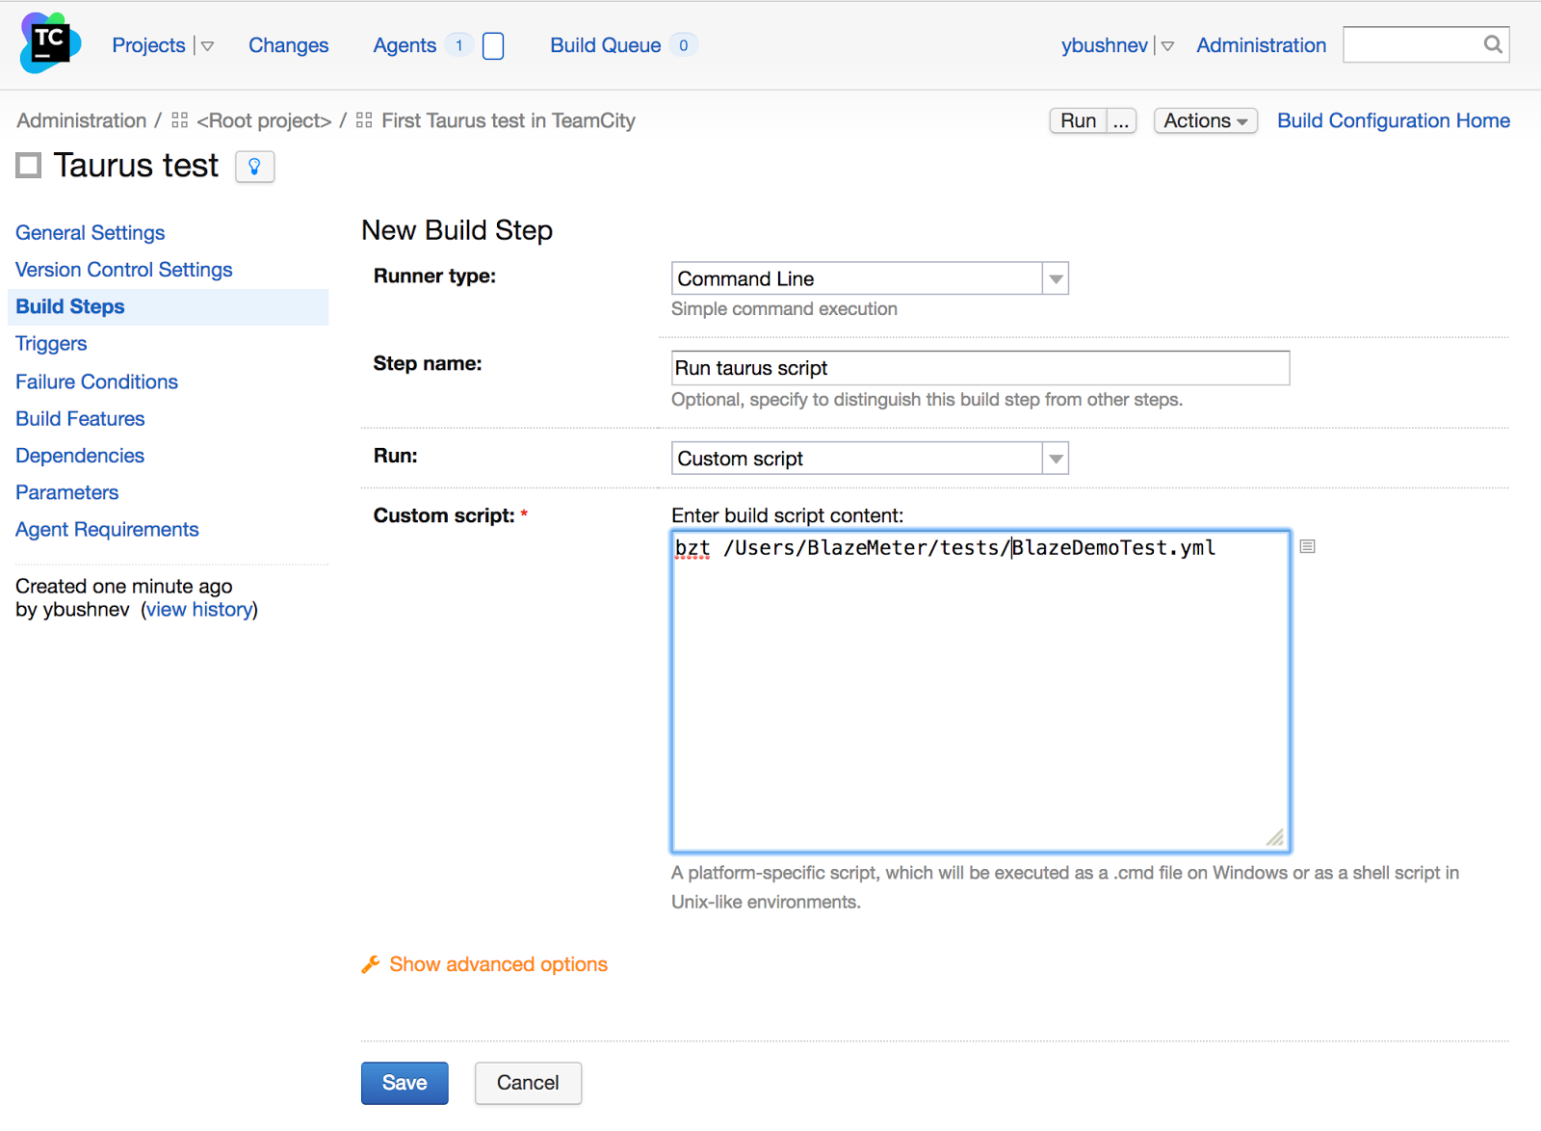Go to Changes page
This screenshot has width=1541, height=1131.
(288, 45)
